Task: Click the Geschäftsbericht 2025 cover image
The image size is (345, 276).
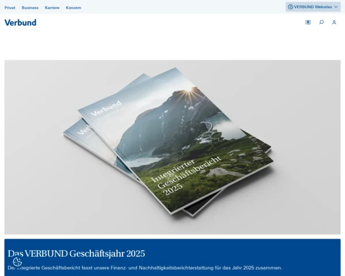Action: 172,147
